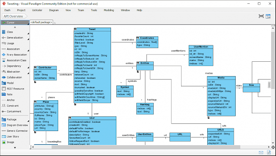The height and width of the screenshot is (156, 276).
Task: Select the Dependency arrow tool
Action: (x=15, y=66)
